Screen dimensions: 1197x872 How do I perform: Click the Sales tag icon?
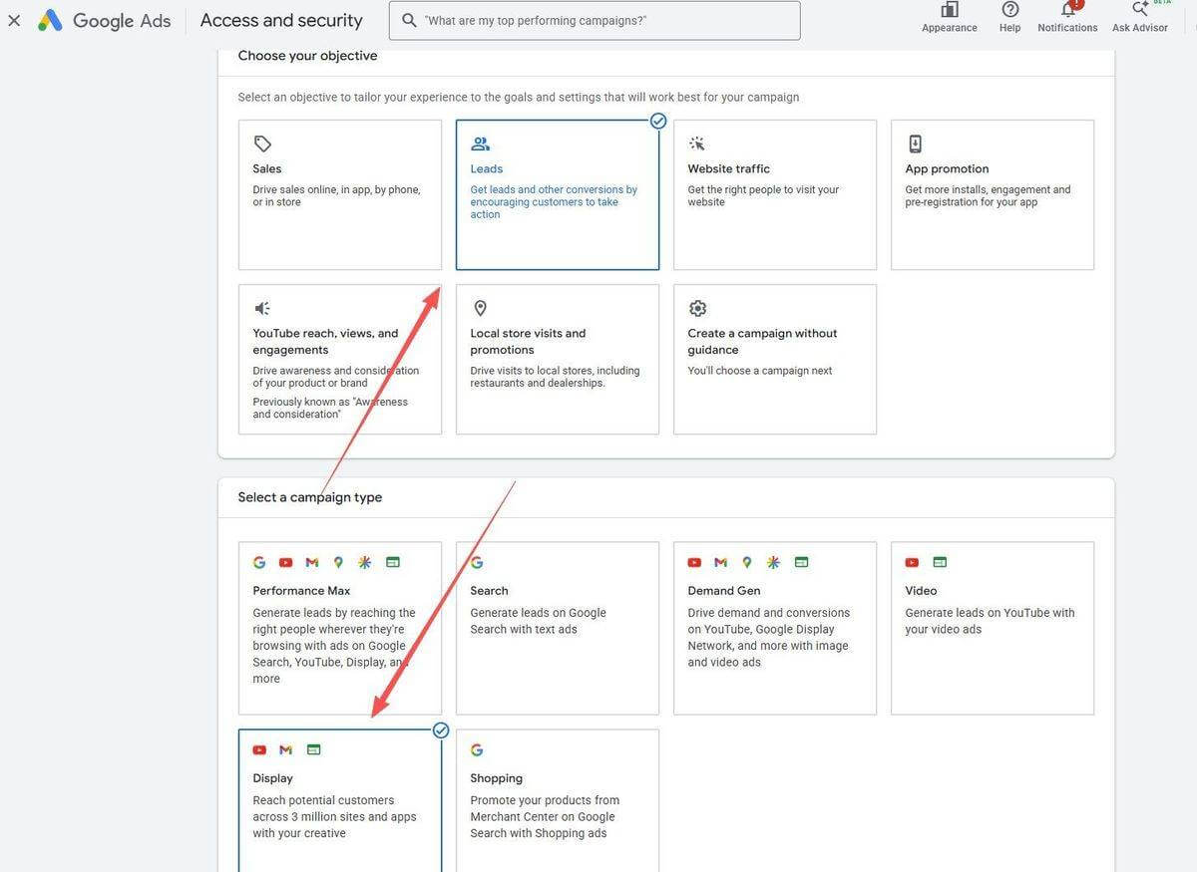(262, 144)
